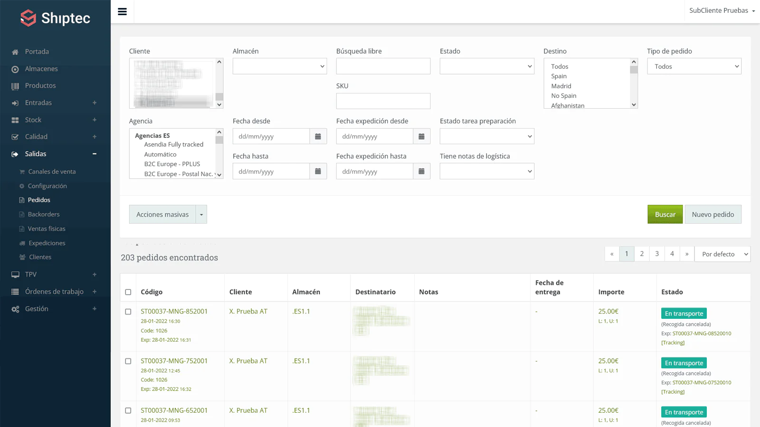760x427 pixels.
Task: Click the Nuevo pedido button
Action: tap(713, 214)
